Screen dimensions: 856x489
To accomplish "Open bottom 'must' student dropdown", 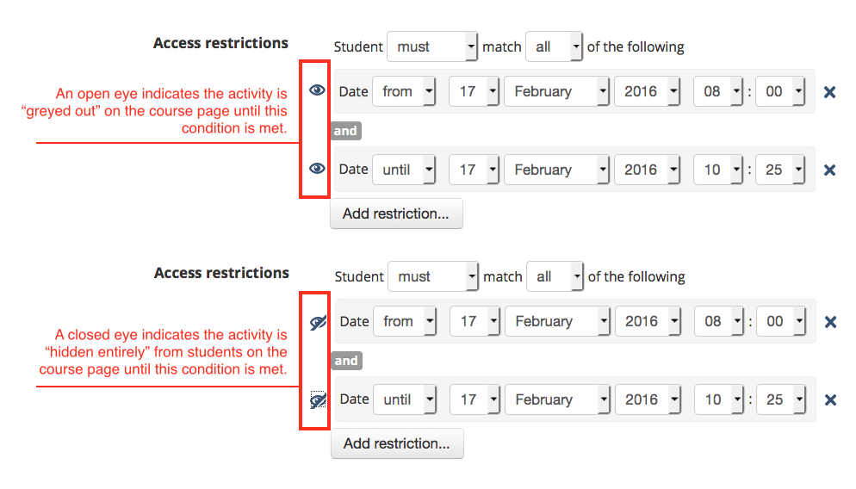I will (x=433, y=276).
